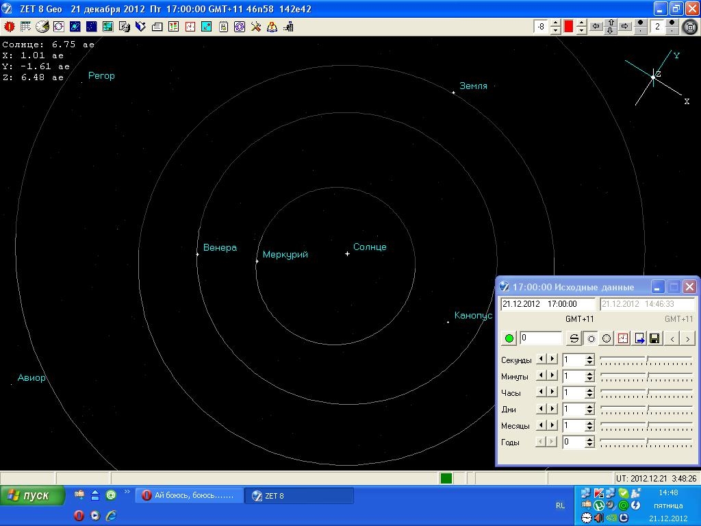Step Месяцы forward one unit
This screenshot has width=701, height=526.
pyautogui.click(x=552, y=425)
